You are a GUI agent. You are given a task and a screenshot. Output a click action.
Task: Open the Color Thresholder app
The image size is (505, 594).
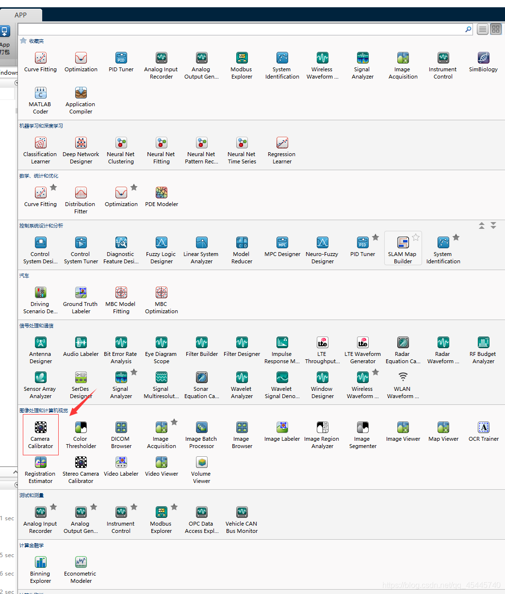coord(81,434)
